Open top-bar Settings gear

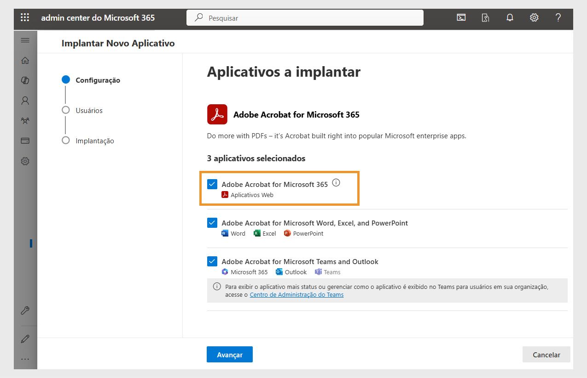pos(534,17)
